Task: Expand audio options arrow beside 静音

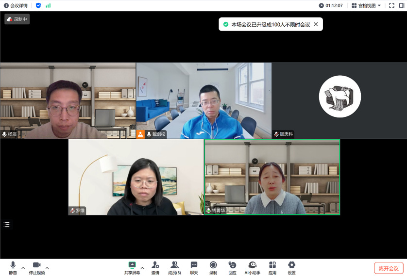Action: coord(23,267)
